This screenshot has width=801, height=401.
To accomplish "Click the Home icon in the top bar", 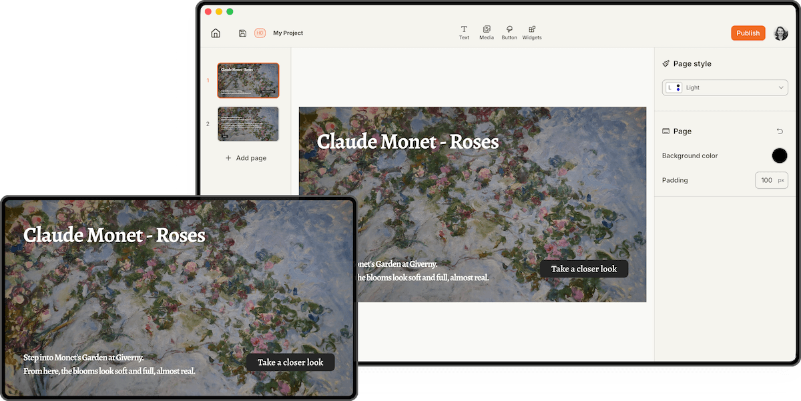I will coord(216,33).
